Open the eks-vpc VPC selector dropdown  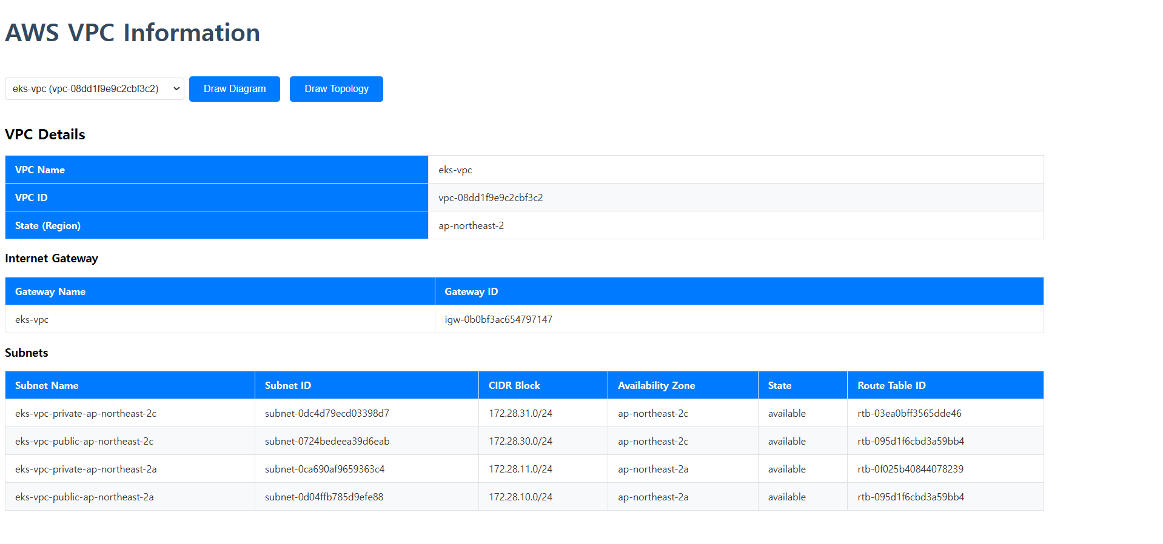click(x=95, y=88)
